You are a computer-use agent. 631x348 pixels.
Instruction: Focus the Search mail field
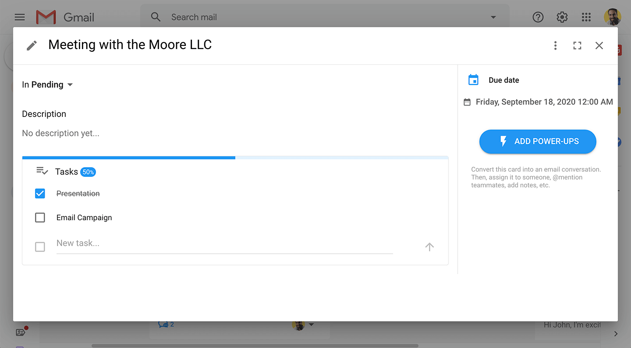point(324,17)
